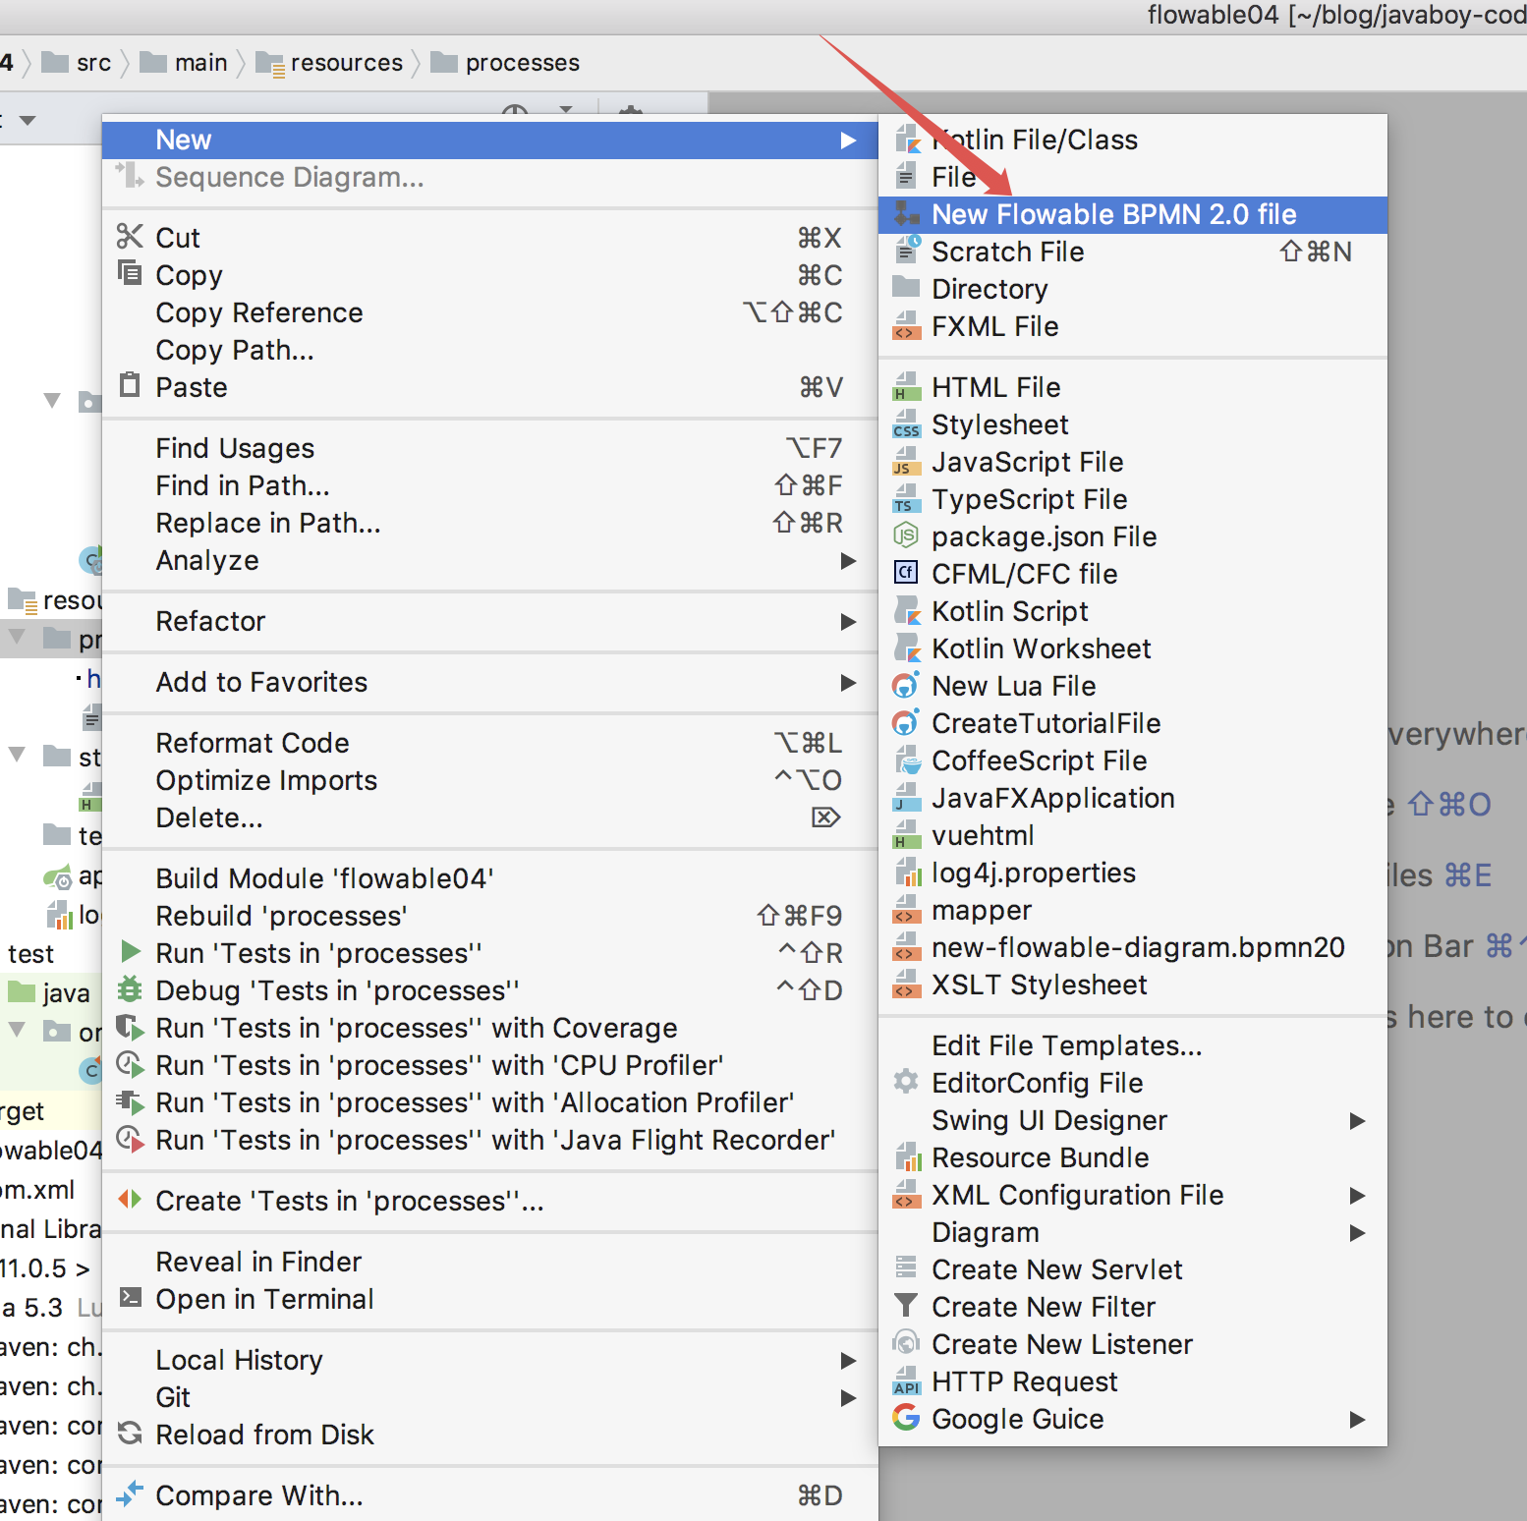Select Replace in Path... entry

490,523
